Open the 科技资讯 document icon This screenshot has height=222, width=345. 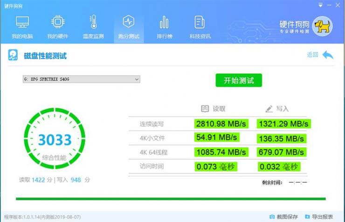click(200, 22)
